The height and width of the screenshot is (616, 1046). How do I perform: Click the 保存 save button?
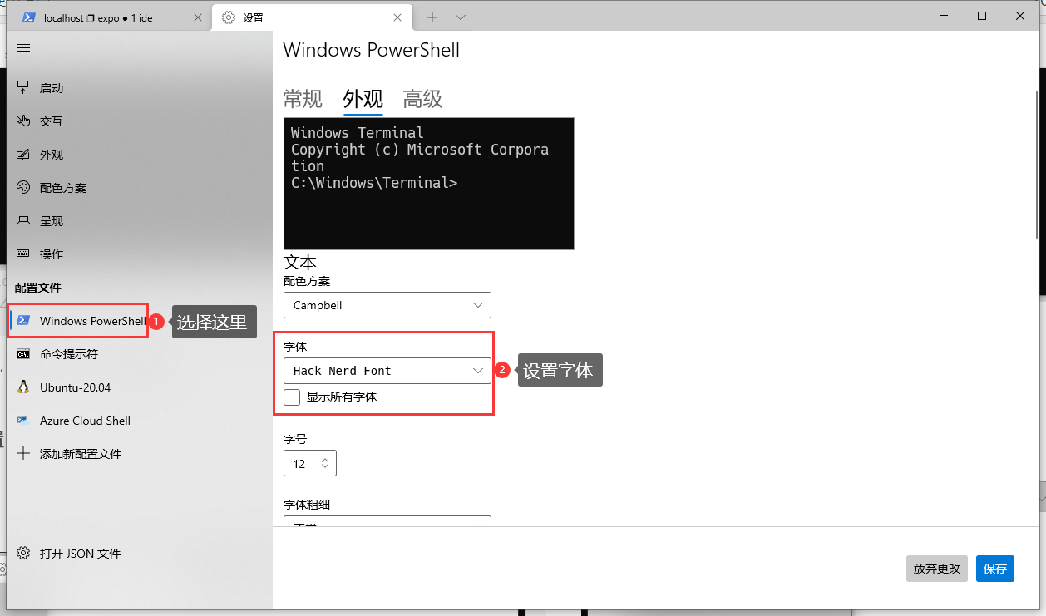995,569
